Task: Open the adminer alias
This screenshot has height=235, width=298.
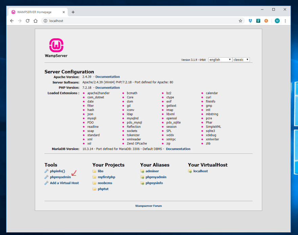Action: pos(152,171)
